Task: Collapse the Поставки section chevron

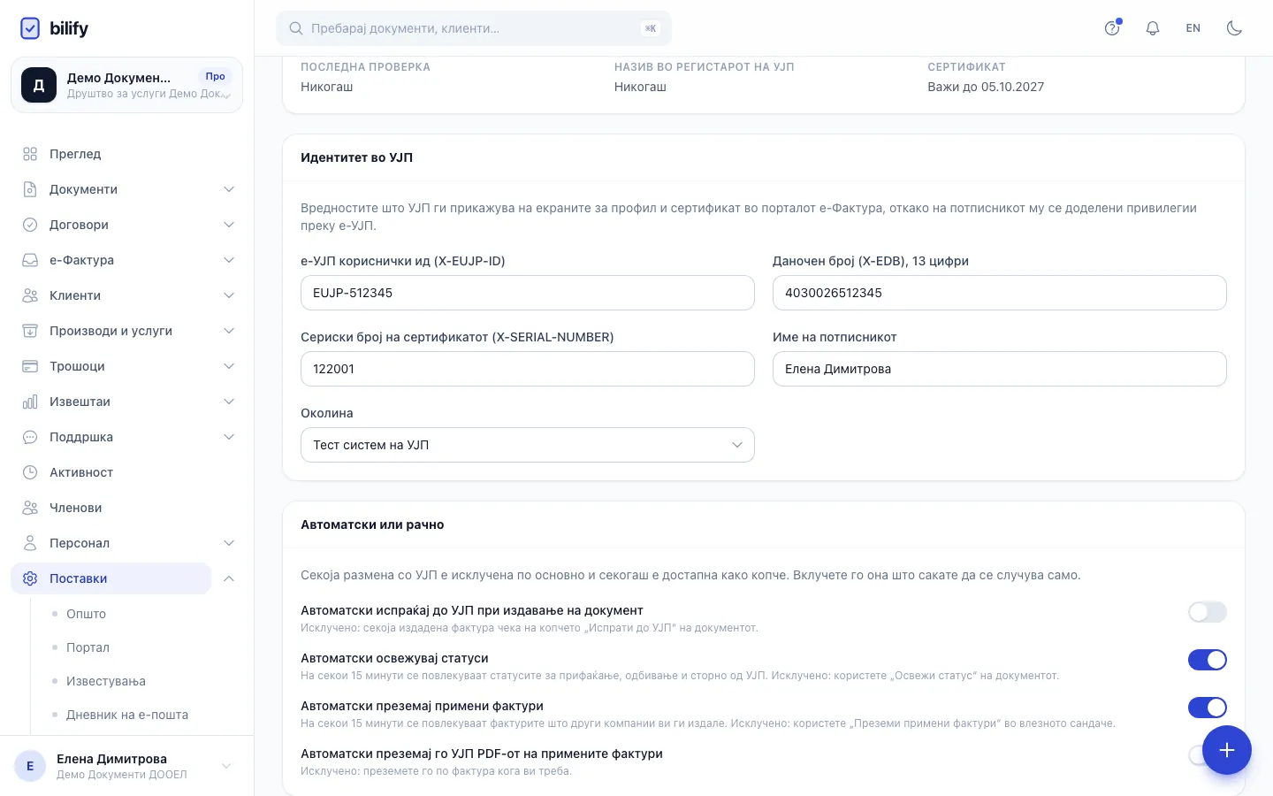Action: 229,578
